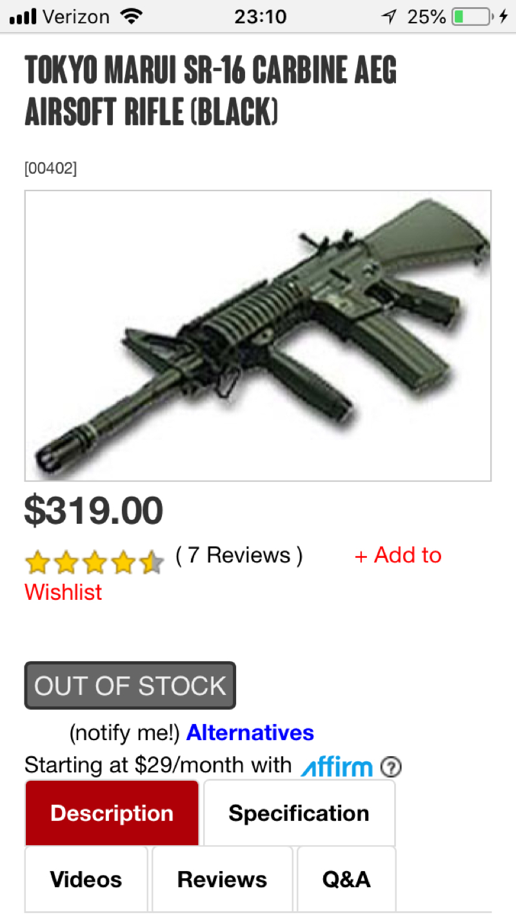Open the Q&A tab

[346, 879]
